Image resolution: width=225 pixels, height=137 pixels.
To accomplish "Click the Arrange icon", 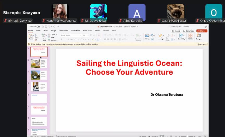I will tap(161, 36).
